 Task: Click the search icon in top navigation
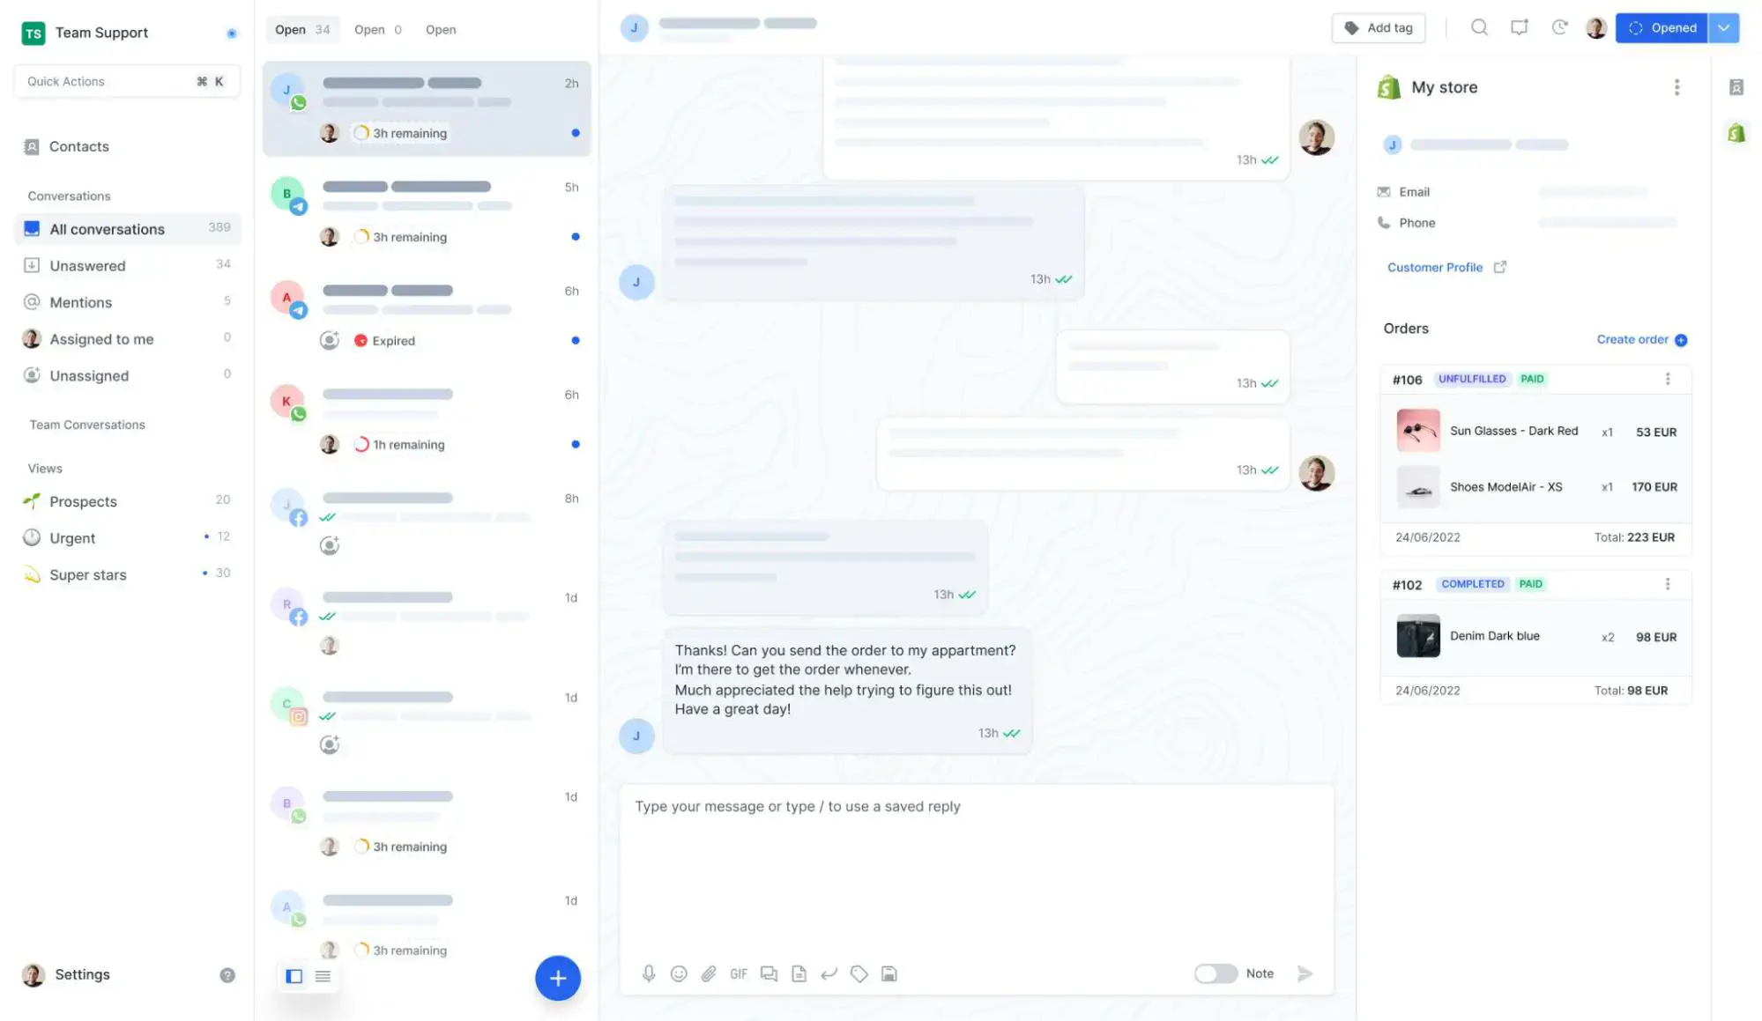(x=1479, y=26)
